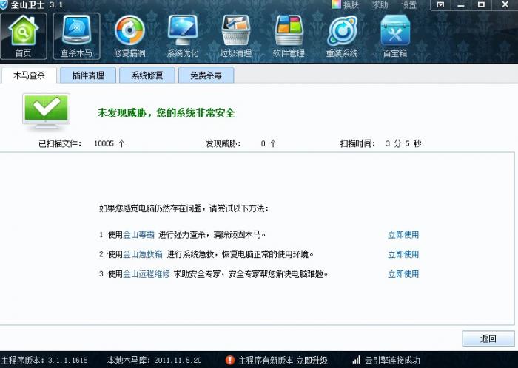Click the 金山远程维修 link

coord(147,273)
